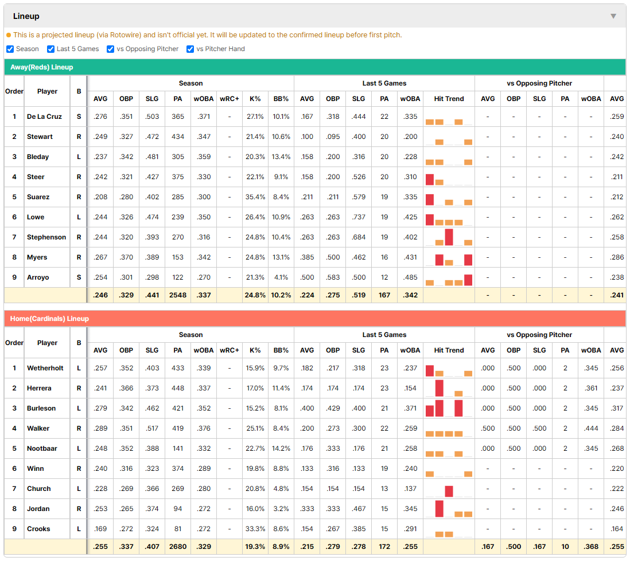Toggle the Last 5 Games checkbox
Screen dimensions: 630x561
[x=50, y=49]
